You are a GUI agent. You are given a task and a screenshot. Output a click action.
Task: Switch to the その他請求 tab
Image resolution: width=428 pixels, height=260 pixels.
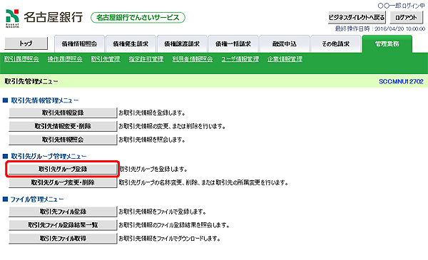(336, 44)
